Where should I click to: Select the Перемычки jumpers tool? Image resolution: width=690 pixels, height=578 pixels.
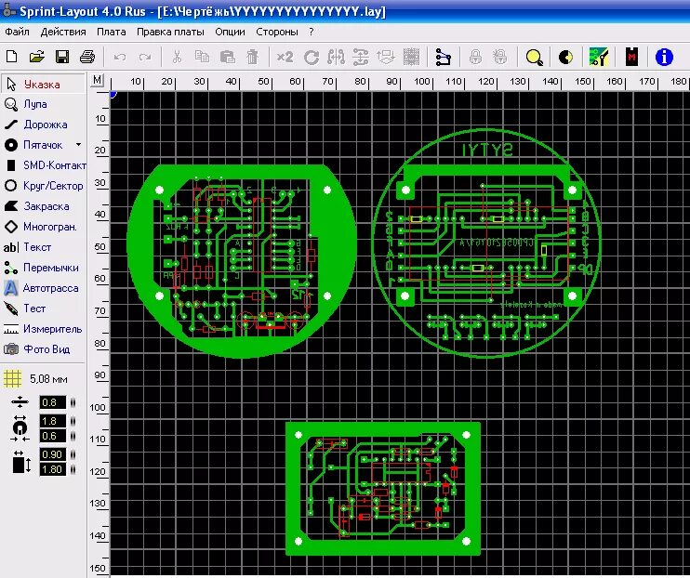[43, 268]
